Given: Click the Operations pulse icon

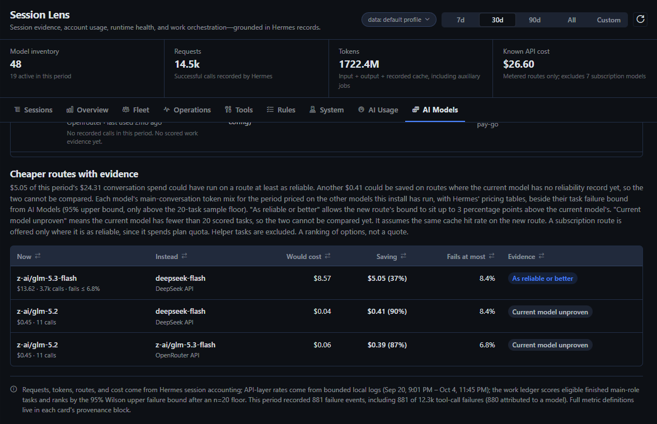Looking at the screenshot, I should 166,109.
